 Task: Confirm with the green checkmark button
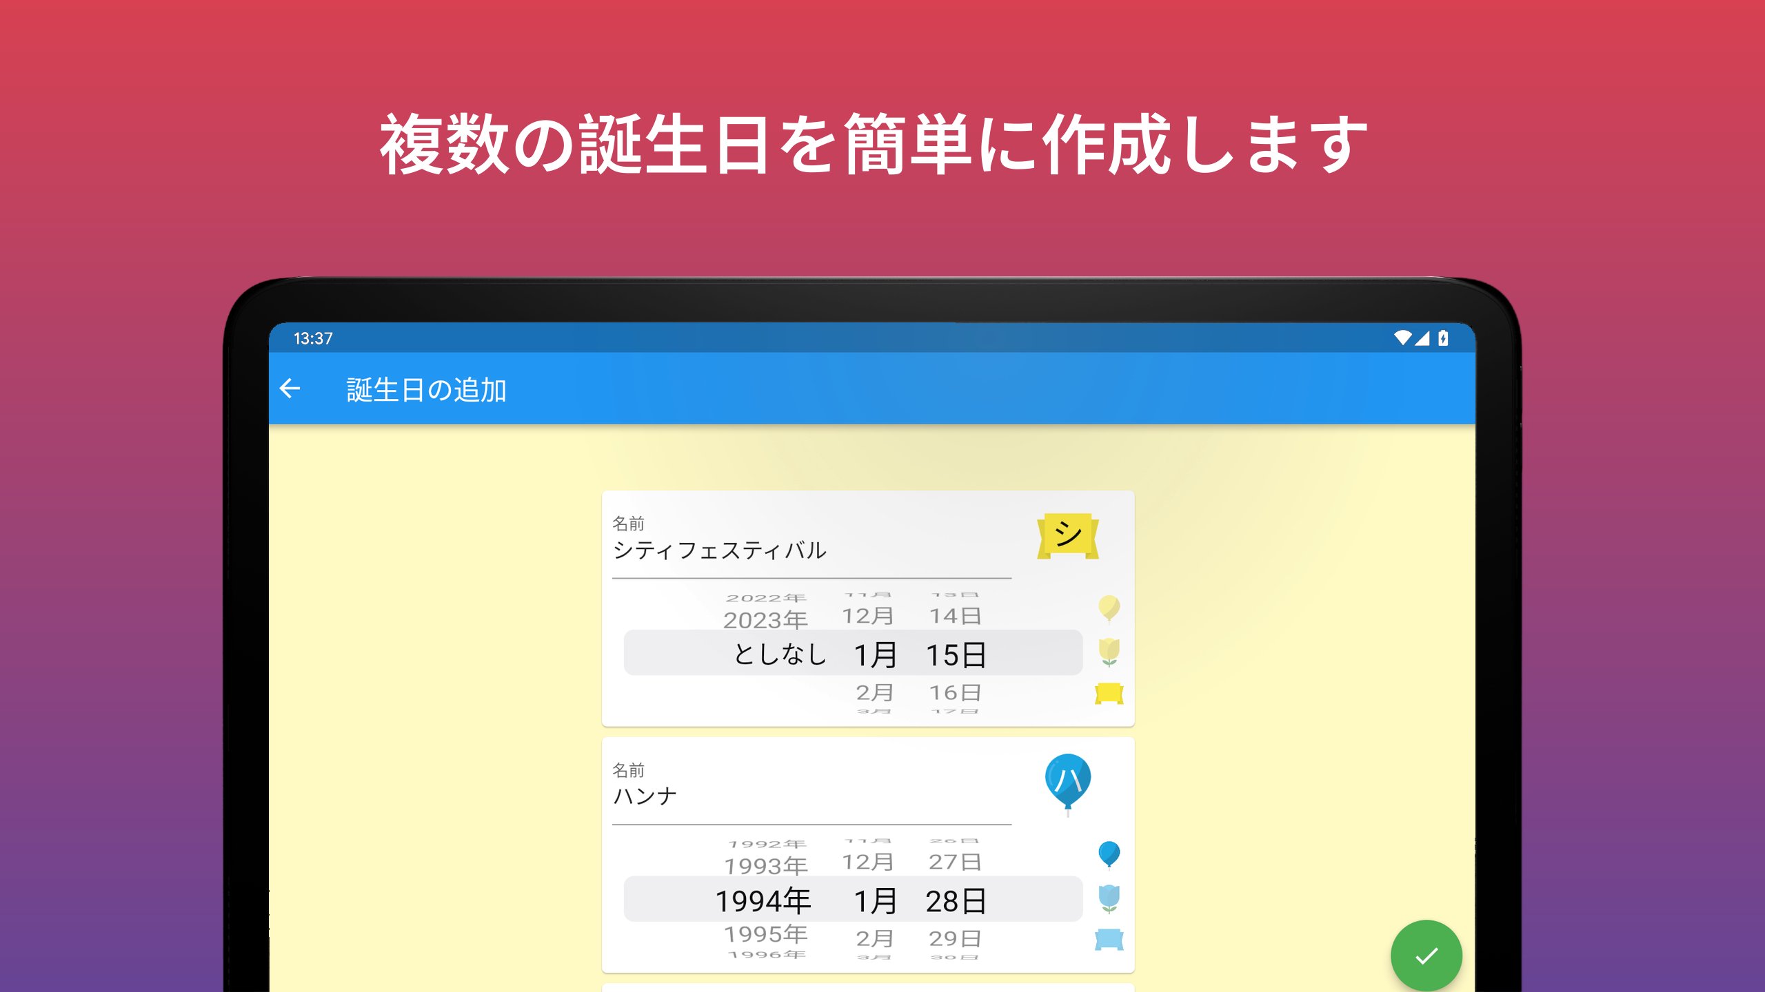pyautogui.click(x=1426, y=955)
